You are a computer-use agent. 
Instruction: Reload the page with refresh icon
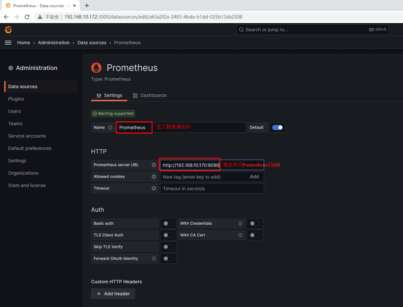coord(27,17)
